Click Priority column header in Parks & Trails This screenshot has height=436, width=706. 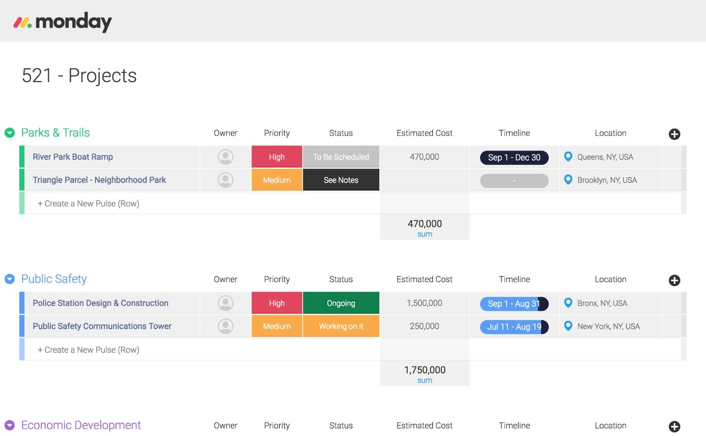click(x=277, y=133)
